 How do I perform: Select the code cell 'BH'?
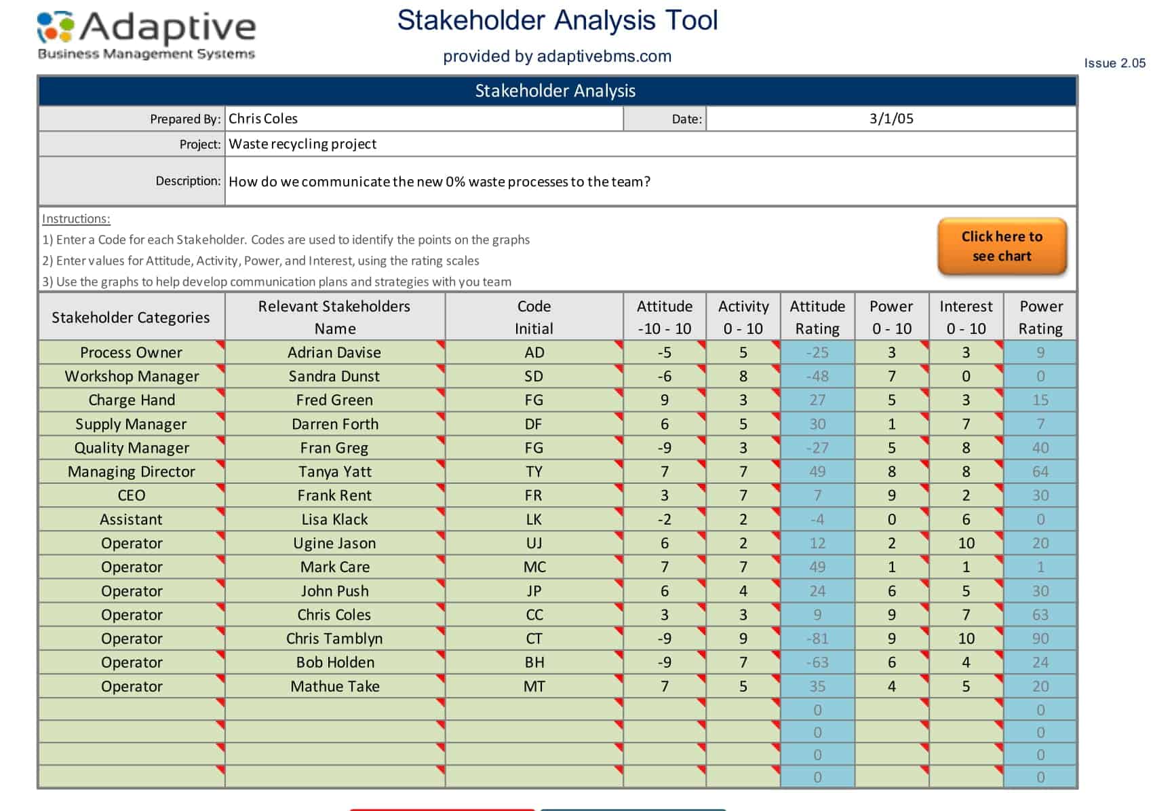pyautogui.click(x=534, y=662)
